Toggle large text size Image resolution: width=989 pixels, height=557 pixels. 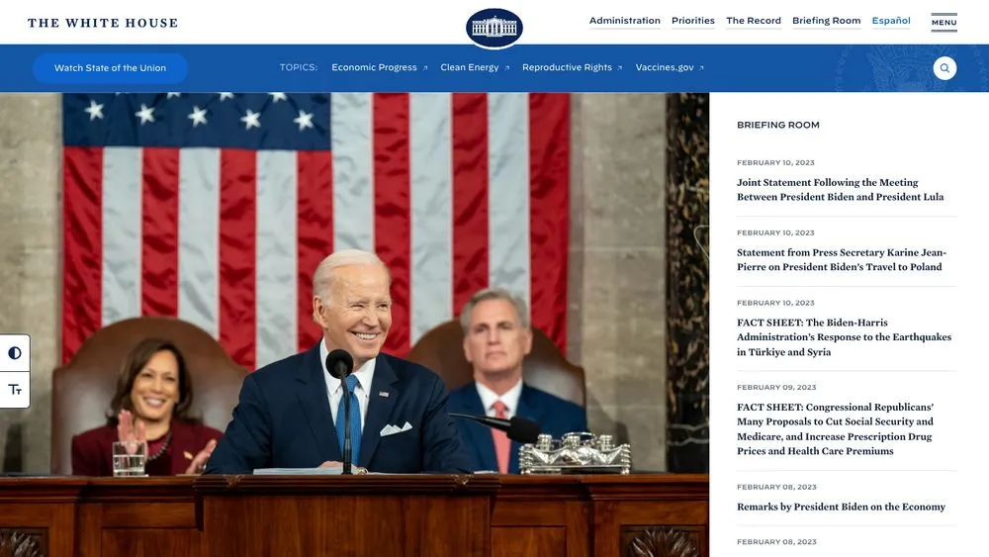point(15,390)
